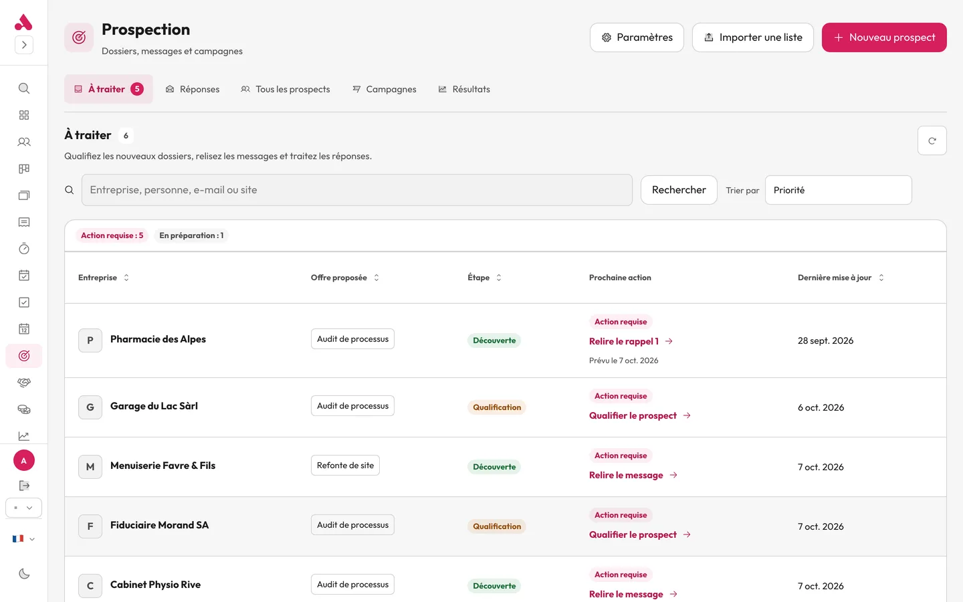Click Importer une liste
Image resolution: width=963 pixels, height=602 pixels.
point(753,37)
